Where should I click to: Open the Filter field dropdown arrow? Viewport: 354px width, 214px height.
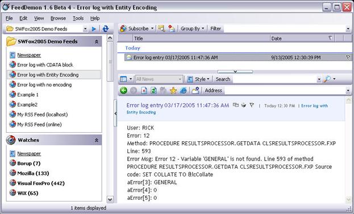pyautogui.click(x=348, y=28)
